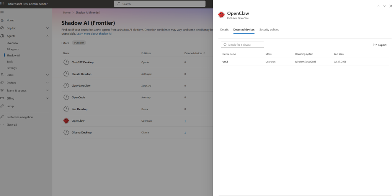Click the Model column header
This screenshot has width=392, height=196.
point(269,54)
